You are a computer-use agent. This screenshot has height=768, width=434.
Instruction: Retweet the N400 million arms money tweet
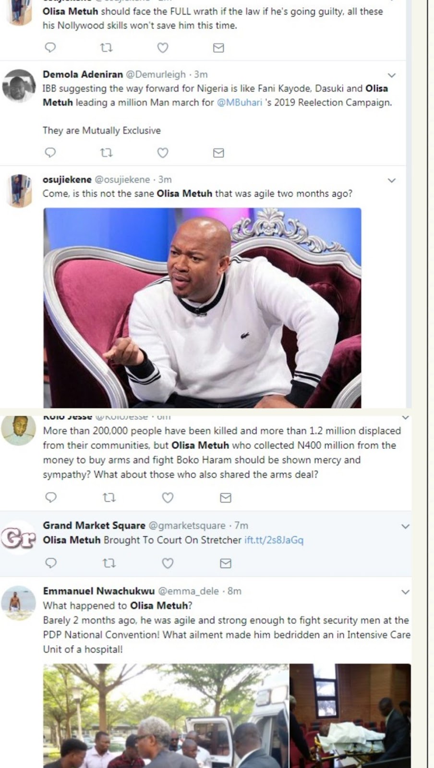[109, 498]
